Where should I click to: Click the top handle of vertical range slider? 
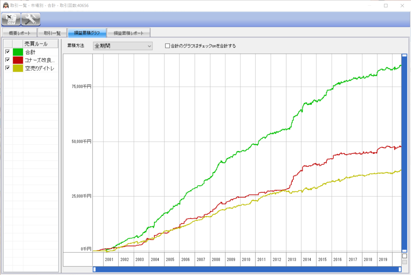[404, 55]
